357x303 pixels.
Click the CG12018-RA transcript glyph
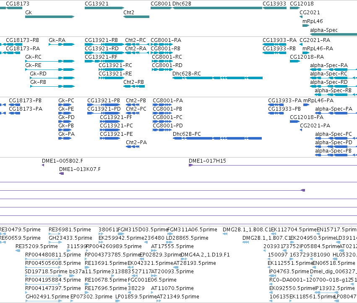295,61
